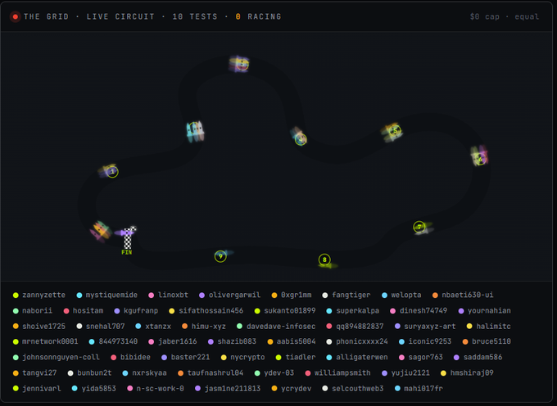Click the cyan and white rocket cluster
This screenshot has height=406, width=557.
pyautogui.click(x=195, y=131)
